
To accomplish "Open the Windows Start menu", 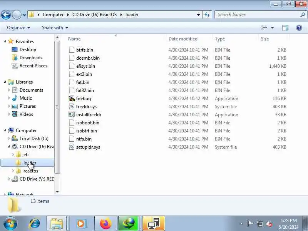I will [x=10, y=224].
